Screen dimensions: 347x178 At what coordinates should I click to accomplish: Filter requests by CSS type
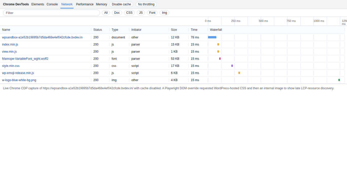pyautogui.click(x=129, y=13)
